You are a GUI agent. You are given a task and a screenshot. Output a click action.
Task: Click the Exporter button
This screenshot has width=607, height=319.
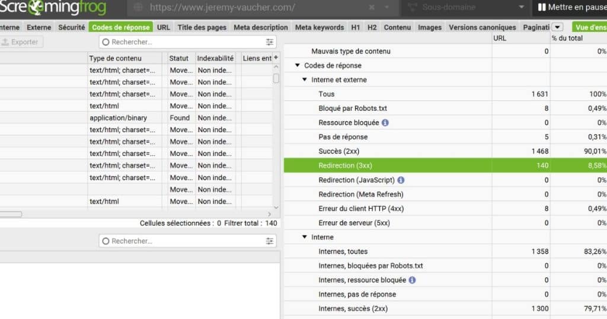pyautogui.click(x=21, y=42)
